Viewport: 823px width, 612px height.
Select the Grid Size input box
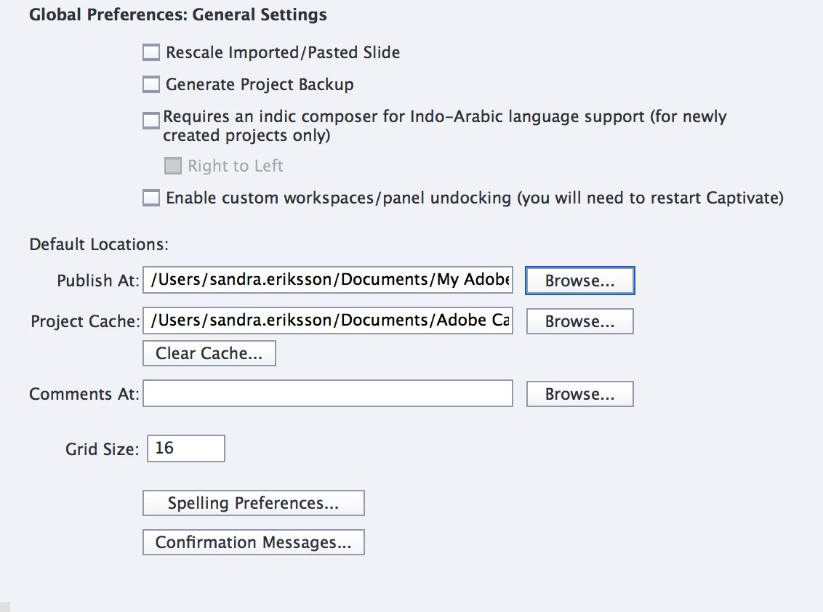(186, 448)
